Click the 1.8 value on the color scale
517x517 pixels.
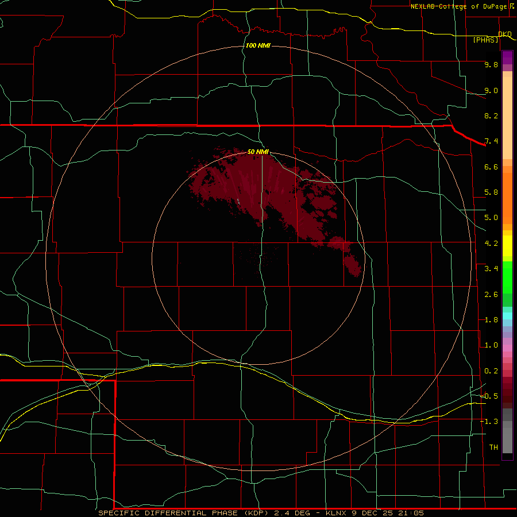pos(491,320)
